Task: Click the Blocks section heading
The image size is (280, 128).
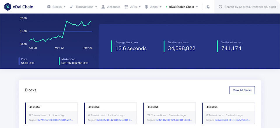Action: tap(31, 90)
